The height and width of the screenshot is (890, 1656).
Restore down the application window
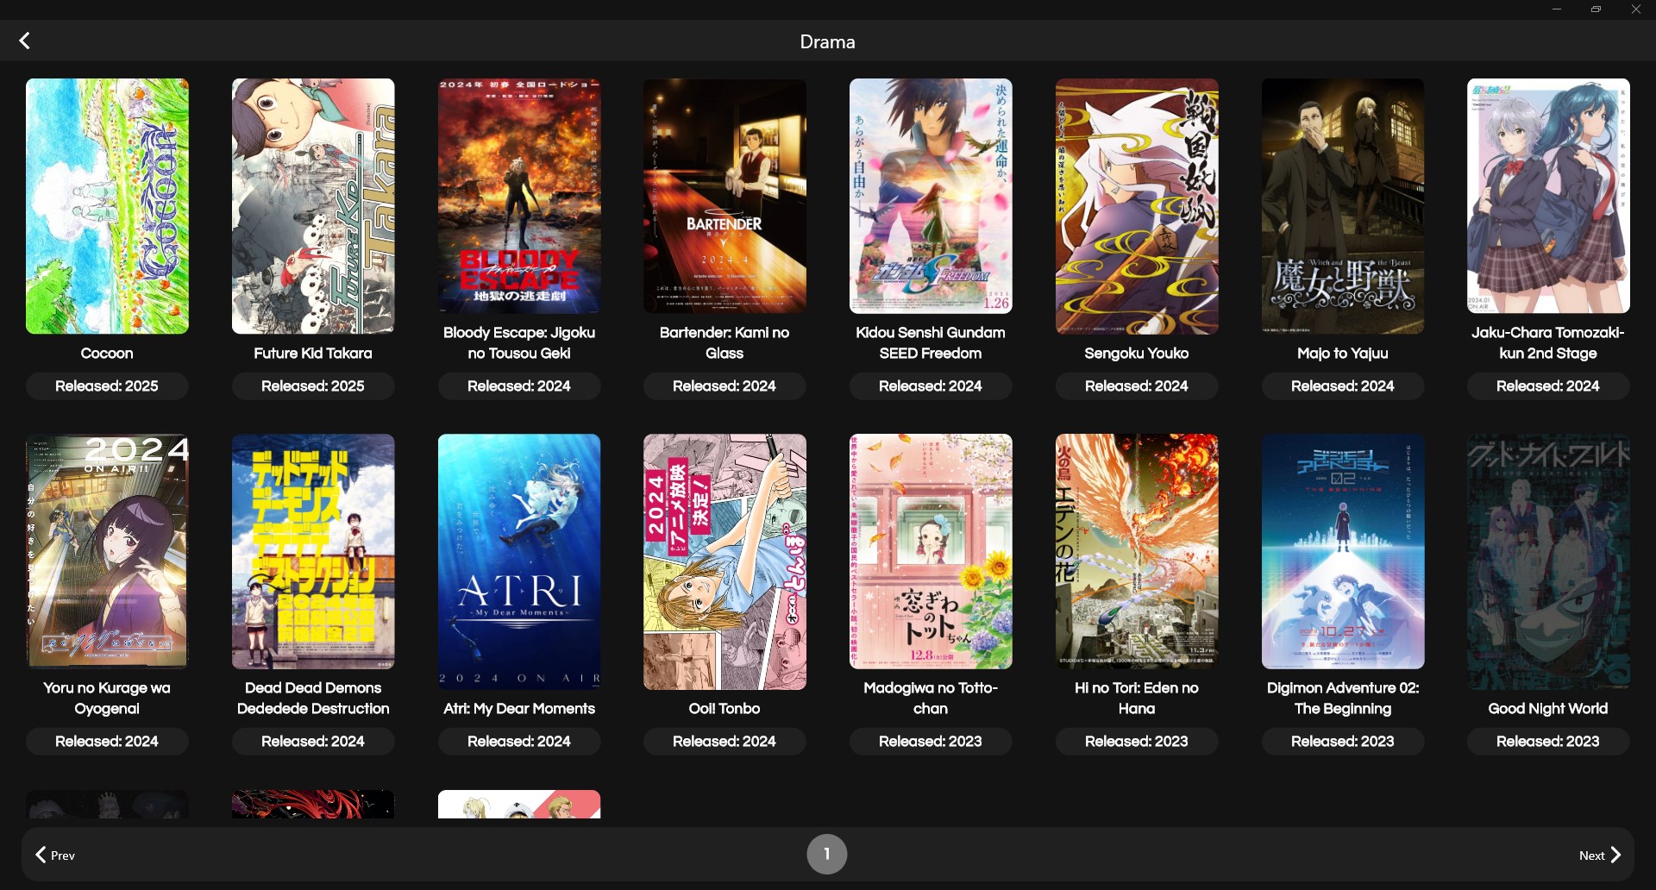[1596, 9]
